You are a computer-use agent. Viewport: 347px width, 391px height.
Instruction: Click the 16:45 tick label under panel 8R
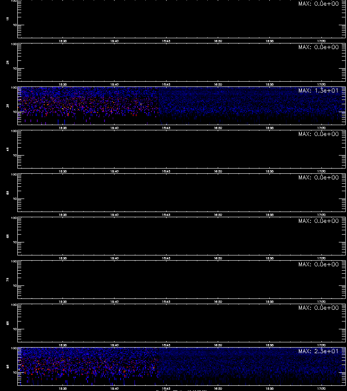click(x=166, y=345)
